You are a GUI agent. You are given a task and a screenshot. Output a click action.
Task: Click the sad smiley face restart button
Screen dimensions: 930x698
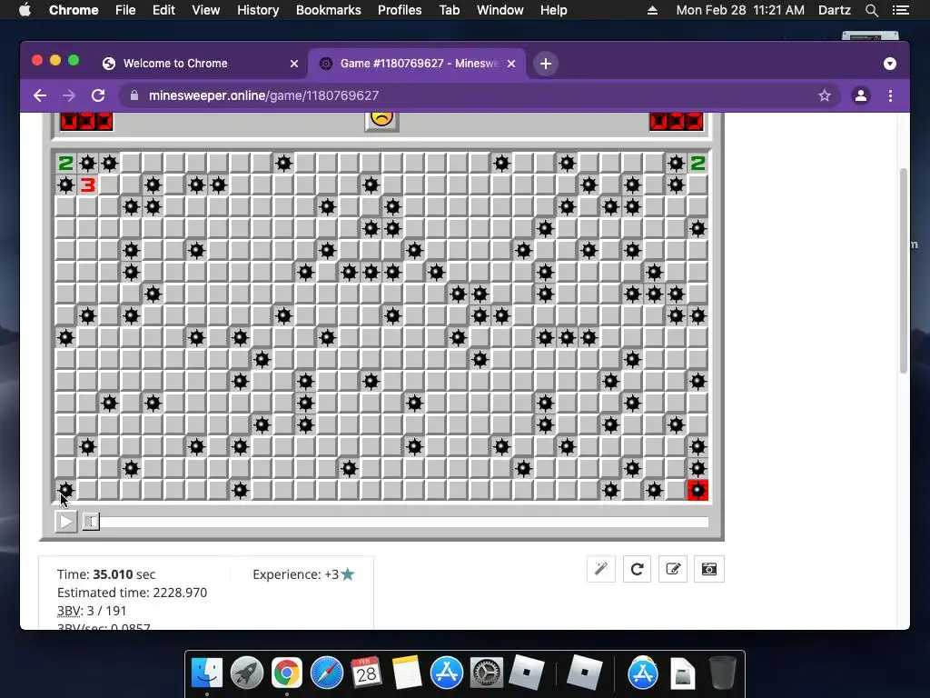pos(381,119)
